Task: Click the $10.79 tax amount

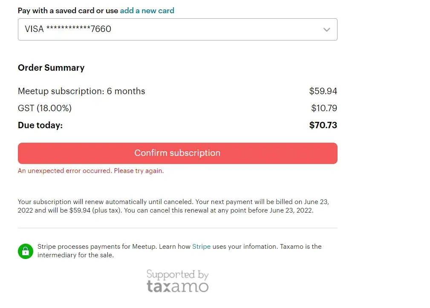Action: click(x=324, y=108)
